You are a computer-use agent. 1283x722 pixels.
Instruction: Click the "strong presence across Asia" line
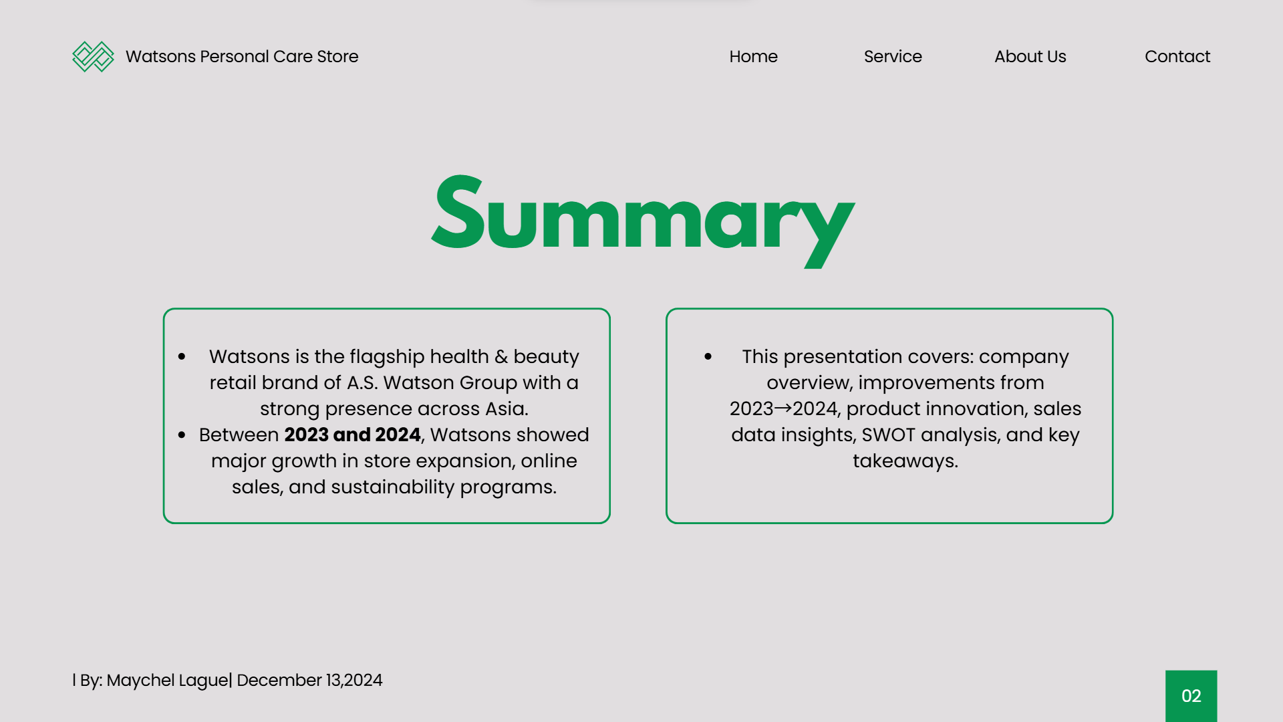394,409
